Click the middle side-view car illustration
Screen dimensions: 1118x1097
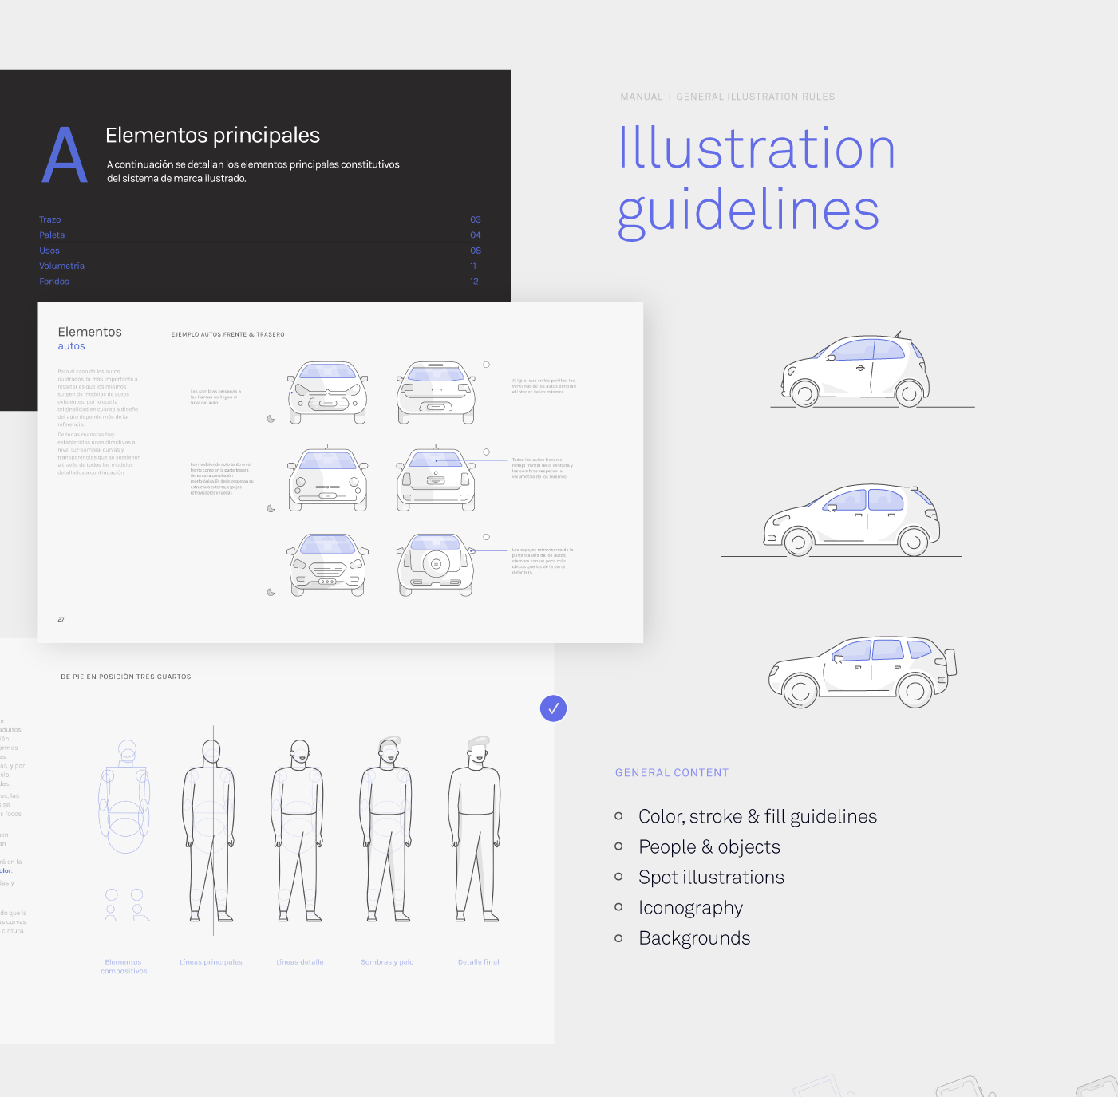[851, 519]
